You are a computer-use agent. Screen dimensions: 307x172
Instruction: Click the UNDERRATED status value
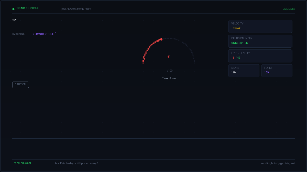click(240, 43)
